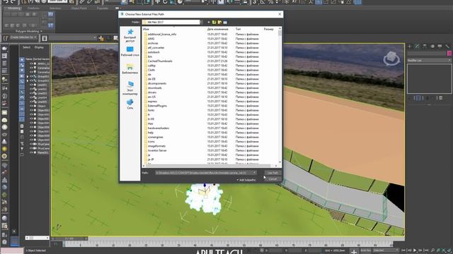Toggle visibility eye of Plane001 row

[x=31, y=152]
